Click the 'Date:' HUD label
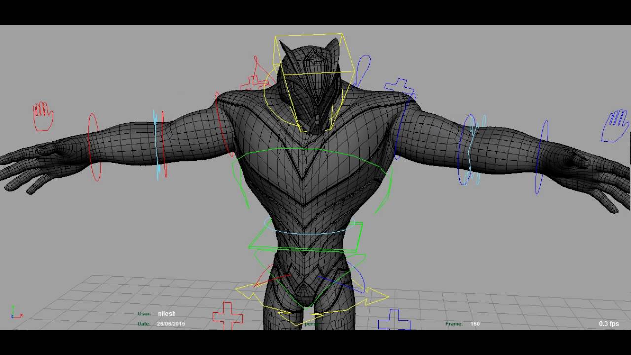The height and width of the screenshot is (355, 631). pyautogui.click(x=143, y=324)
